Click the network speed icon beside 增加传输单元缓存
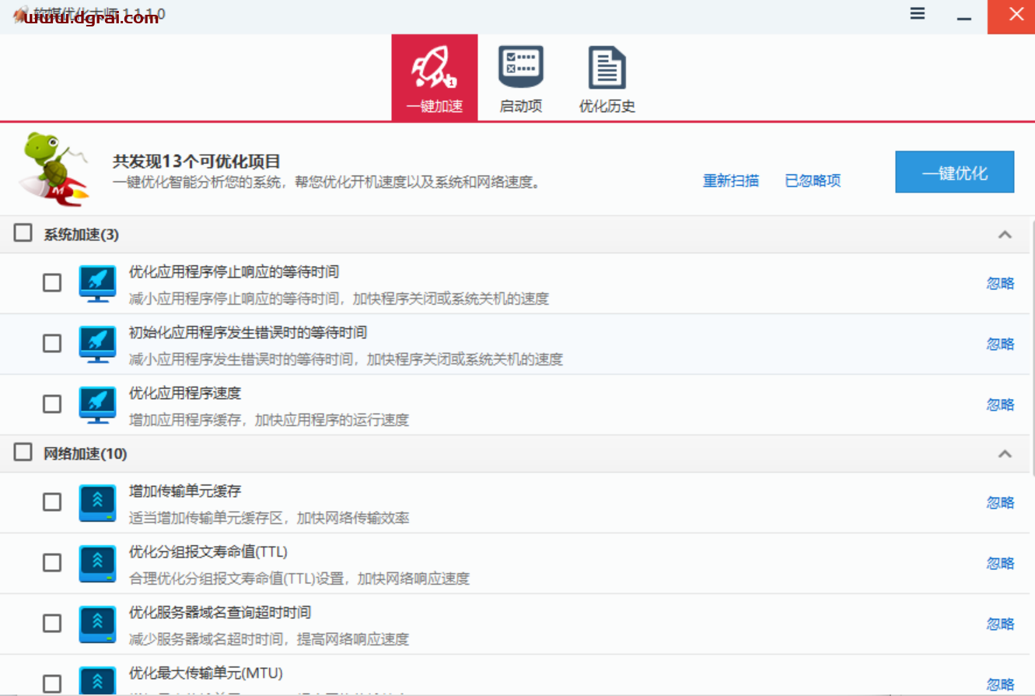 tap(97, 502)
